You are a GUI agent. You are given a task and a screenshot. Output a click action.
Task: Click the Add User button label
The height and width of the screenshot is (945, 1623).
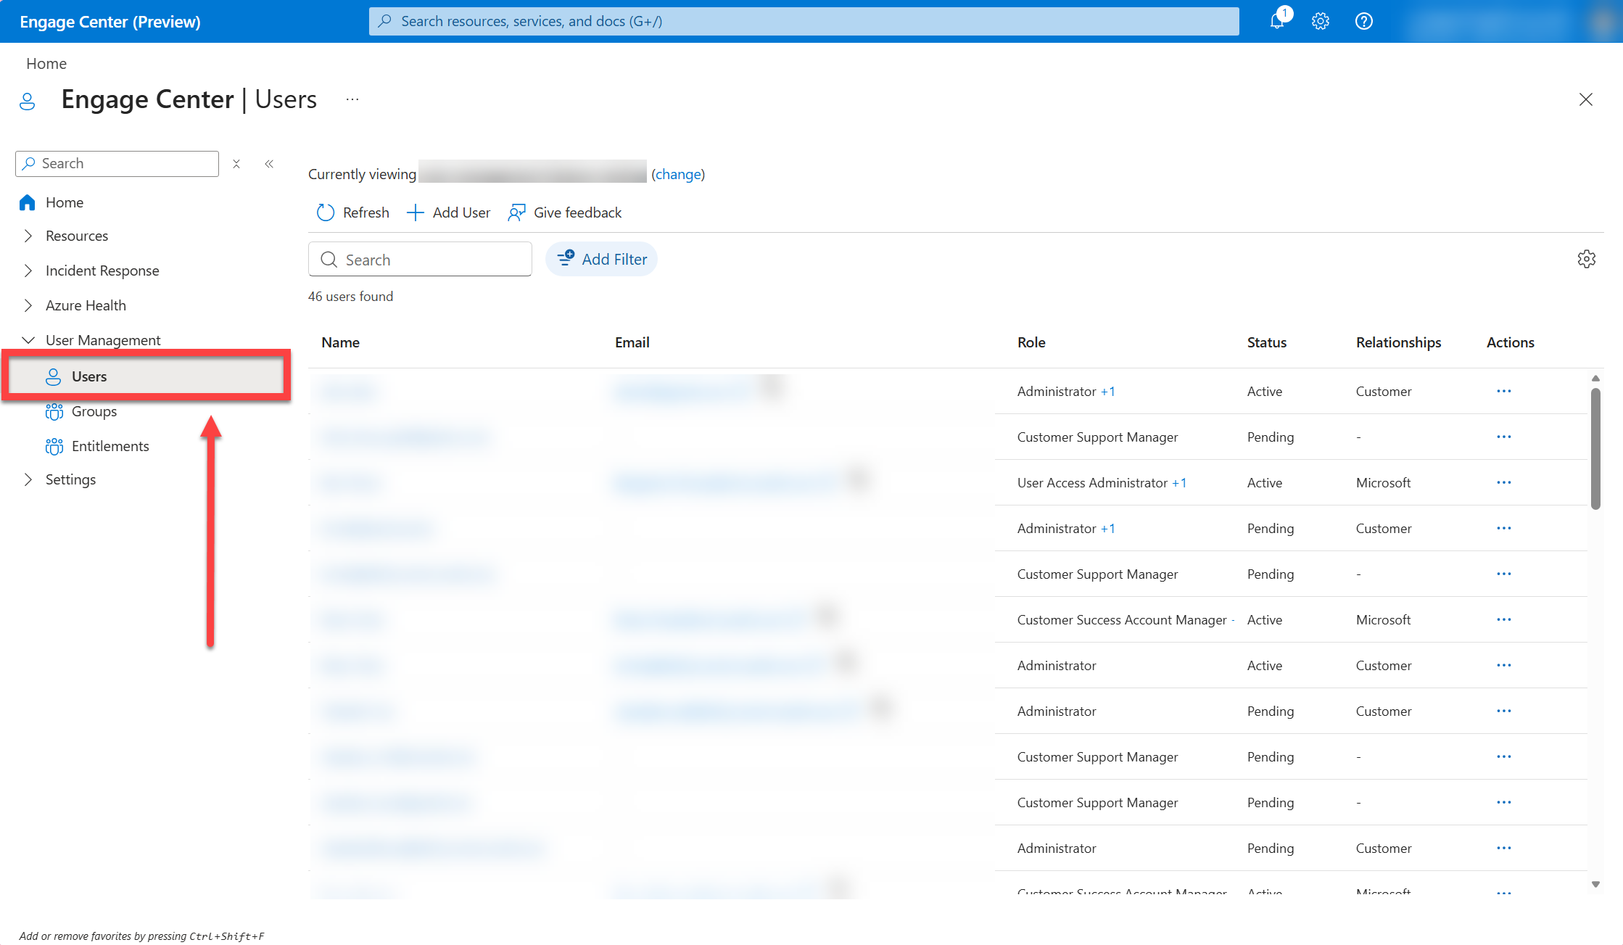(x=461, y=212)
